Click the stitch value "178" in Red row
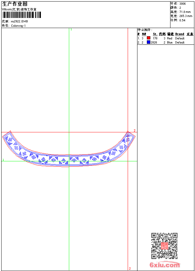 155,38
